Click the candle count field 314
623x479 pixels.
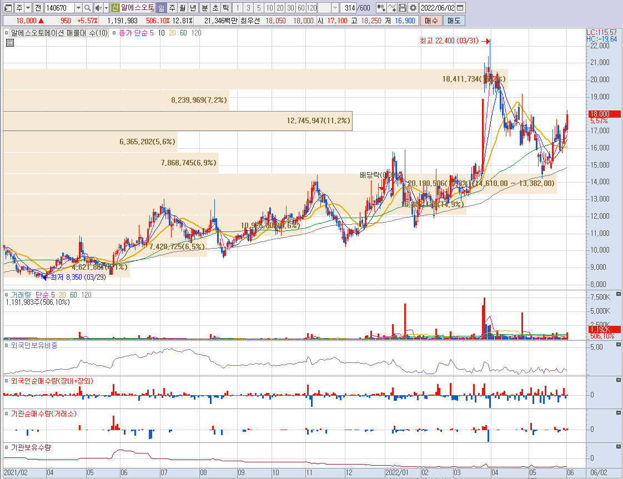(x=348, y=8)
